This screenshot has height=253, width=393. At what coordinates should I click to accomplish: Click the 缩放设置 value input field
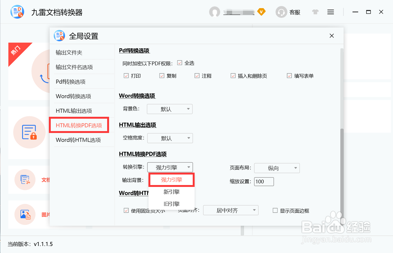[x=264, y=182]
